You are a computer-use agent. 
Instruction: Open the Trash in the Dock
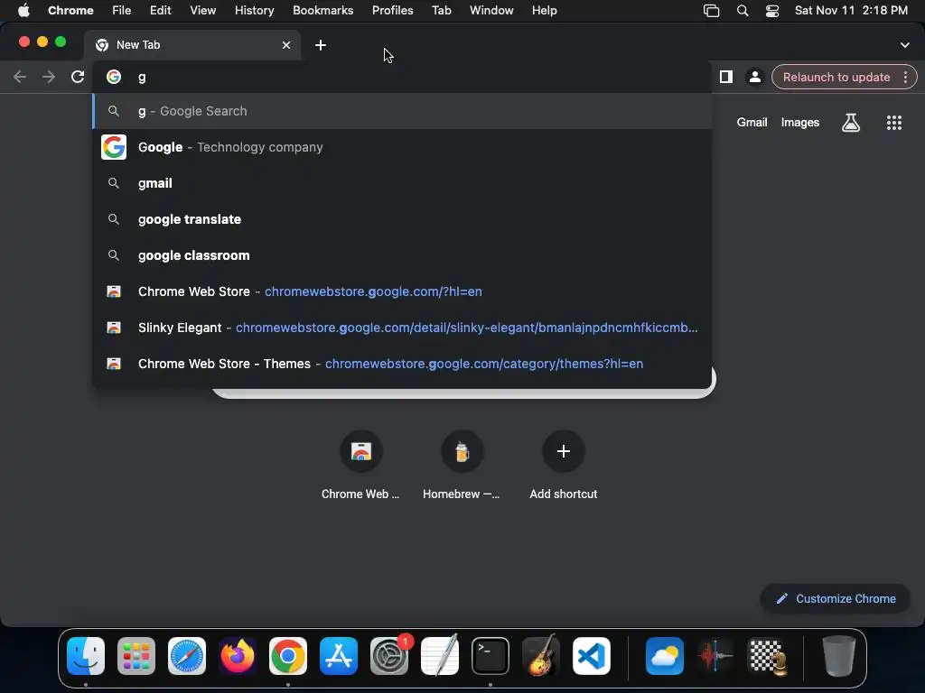click(x=839, y=655)
